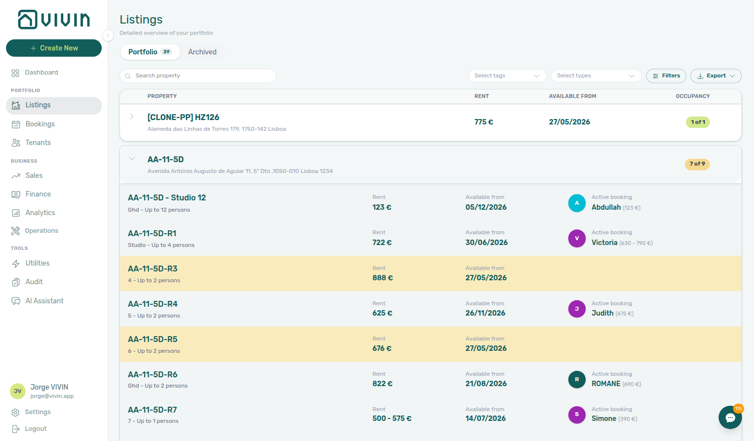The height and width of the screenshot is (441, 754).
Task: Open tenant Victoria's booking
Action: (x=604, y=243)
